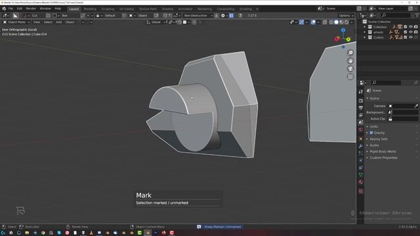This screenshot has width=420, height=236.
Task: Open the Particles properties tab
Action: click(x=361, y=153)
